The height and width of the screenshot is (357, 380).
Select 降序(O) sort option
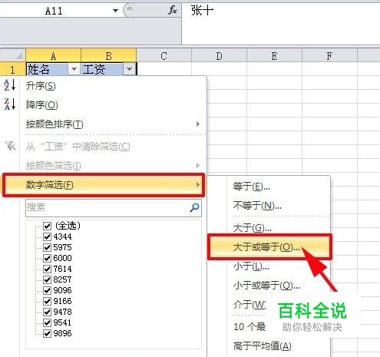(104, 104)
